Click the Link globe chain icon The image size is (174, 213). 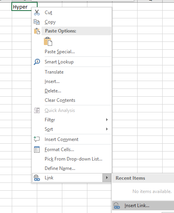point(37,178)
